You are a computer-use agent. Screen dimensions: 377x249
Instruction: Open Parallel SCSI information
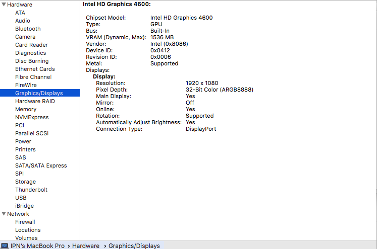click(32, 133)
